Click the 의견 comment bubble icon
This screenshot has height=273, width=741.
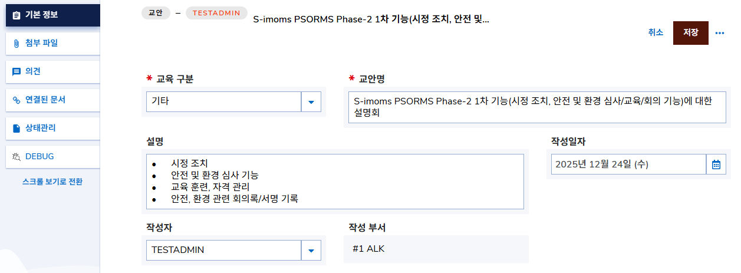click(16, 71)
